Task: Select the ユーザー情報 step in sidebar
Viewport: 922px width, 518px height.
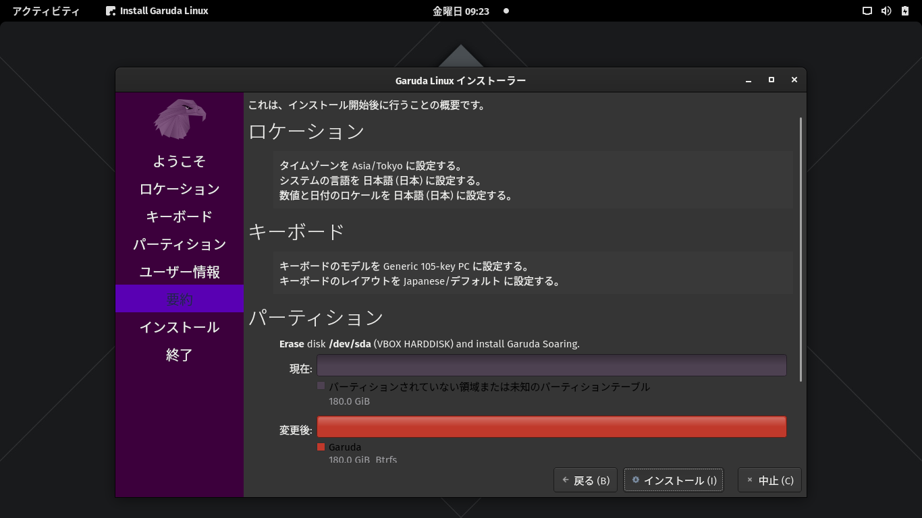Action: click(x=180, y=272)
